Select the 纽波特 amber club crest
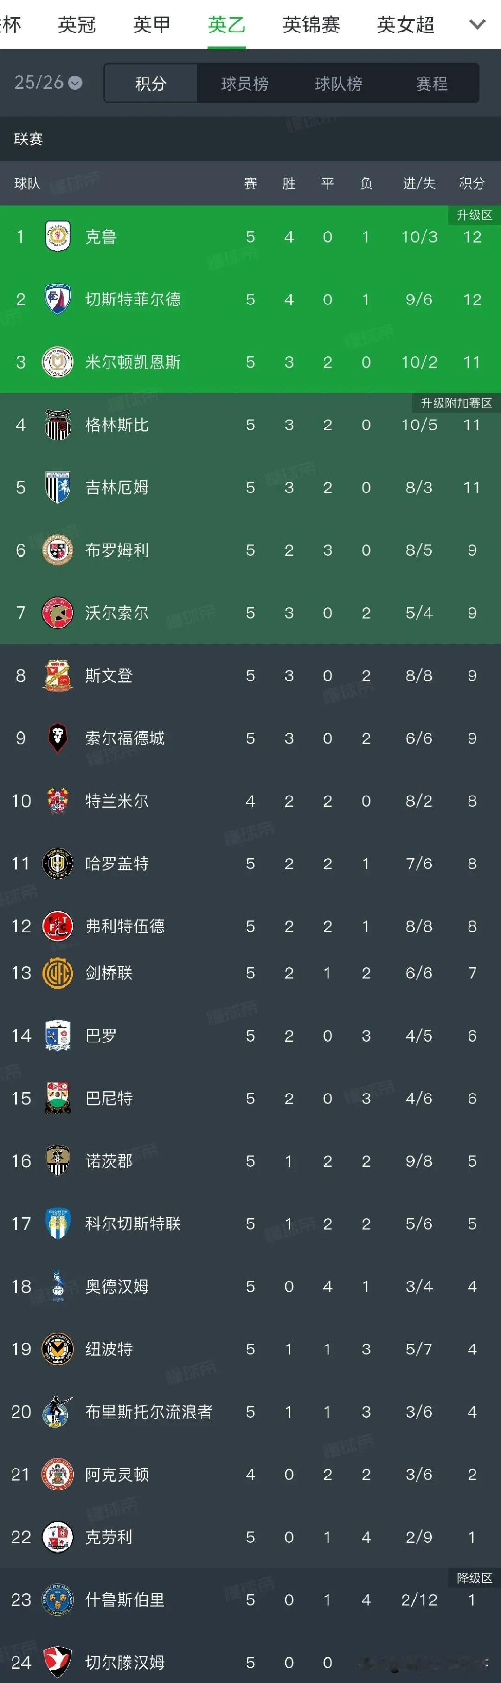Image resolution: width=501 pixels, height=1683 pixels. click(58, 1349)
